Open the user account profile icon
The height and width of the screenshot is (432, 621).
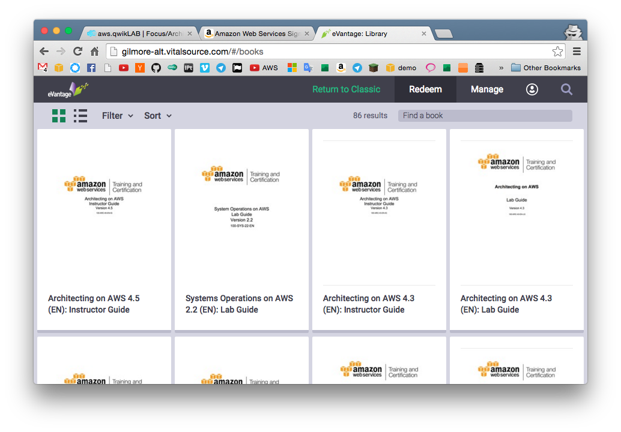(x=532, y=89)
